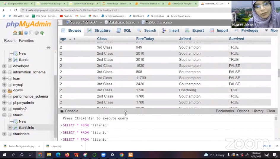Open File Explorer from taskbar
The image size is (280, 159).
pyautogui.click(x=49, y=155)
